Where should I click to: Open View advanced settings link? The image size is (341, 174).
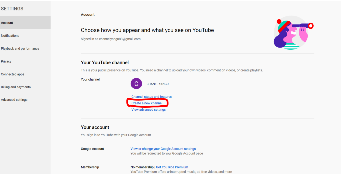(148, 110)
